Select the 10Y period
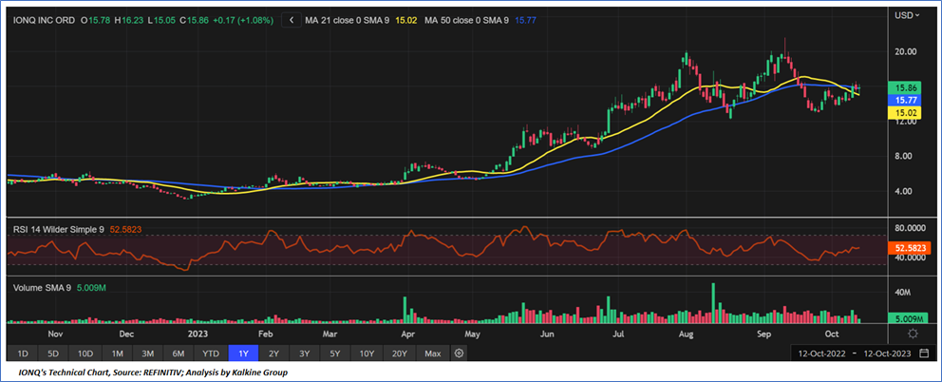This screenshot has width=942, height=382. point(366,353)
